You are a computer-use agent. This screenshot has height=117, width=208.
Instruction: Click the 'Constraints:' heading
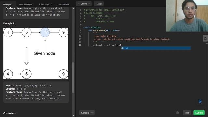pyautogui.click(x=9, y=113)
